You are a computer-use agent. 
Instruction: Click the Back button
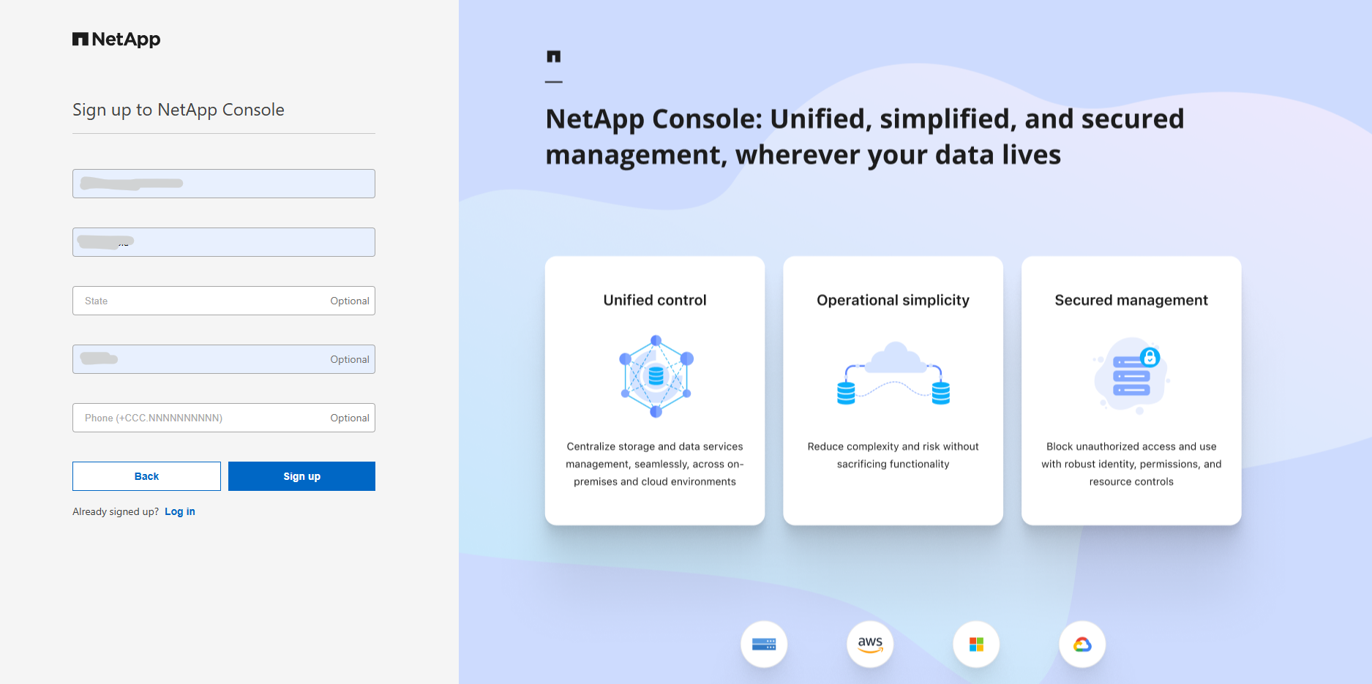tap(146, 476)
